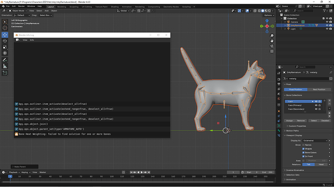Open the Drag Select Box dropdown

tap(46, 15)
